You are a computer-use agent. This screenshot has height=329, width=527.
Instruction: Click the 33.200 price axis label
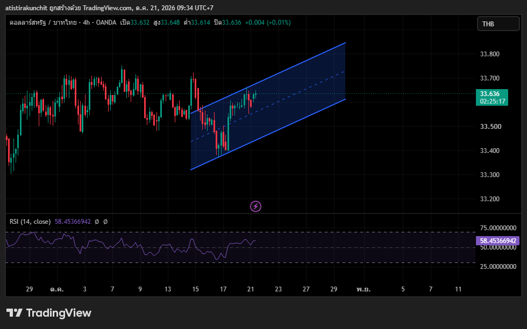point(490,199)
